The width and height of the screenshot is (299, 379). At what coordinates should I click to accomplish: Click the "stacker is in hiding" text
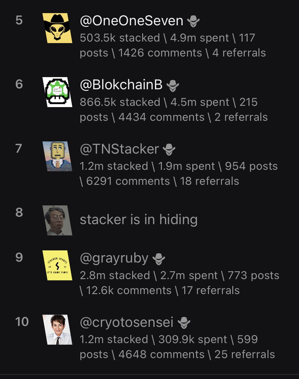click(138, 219)
